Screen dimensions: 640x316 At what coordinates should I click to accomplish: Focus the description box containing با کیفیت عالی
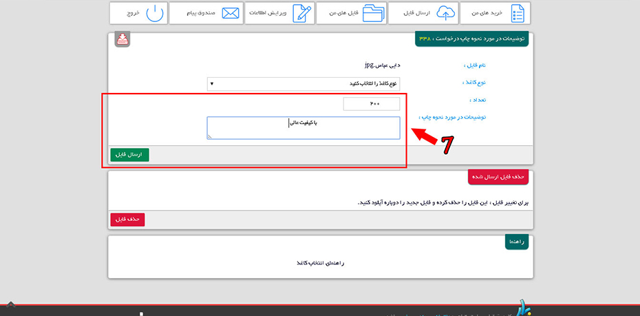(303, 127)
